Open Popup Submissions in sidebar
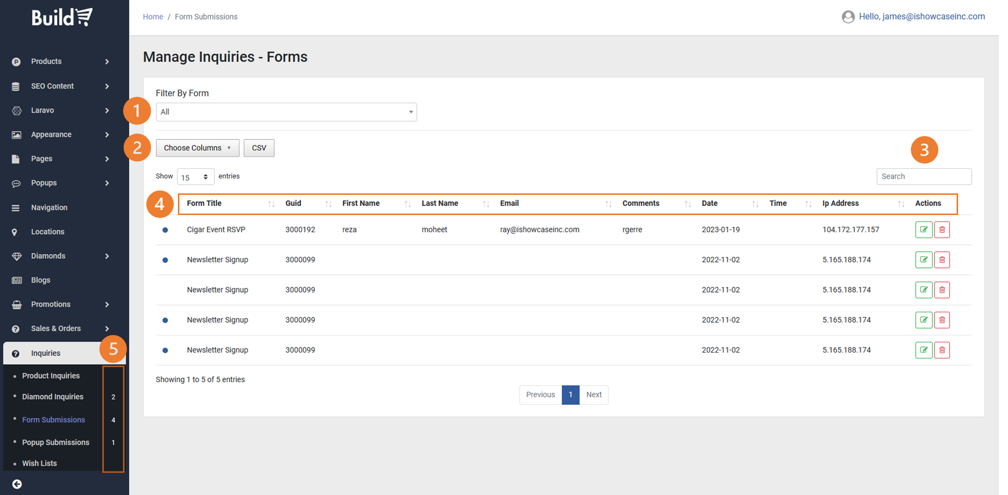Viewport: 1008px width, 495px height. (x=55, y=442)
